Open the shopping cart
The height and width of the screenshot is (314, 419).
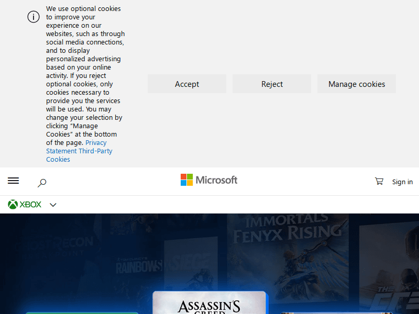point(379,181)
